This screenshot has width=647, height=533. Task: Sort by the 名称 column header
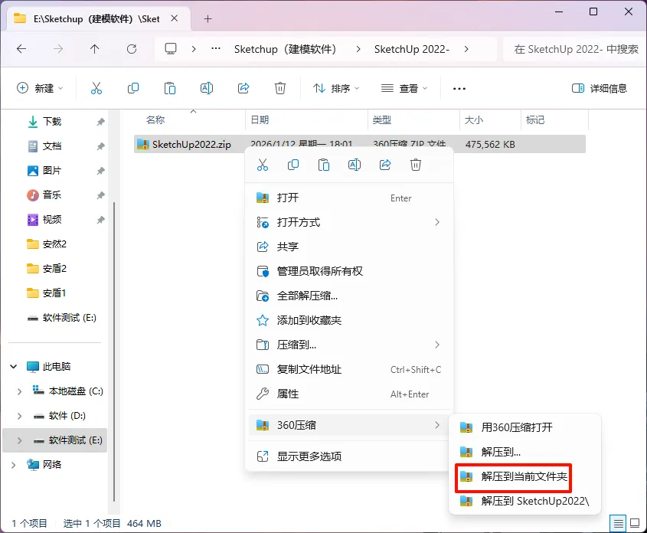[155, 120]
